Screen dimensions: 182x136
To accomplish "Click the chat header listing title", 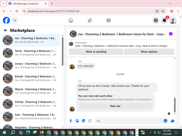I will (x=122, y=34).
